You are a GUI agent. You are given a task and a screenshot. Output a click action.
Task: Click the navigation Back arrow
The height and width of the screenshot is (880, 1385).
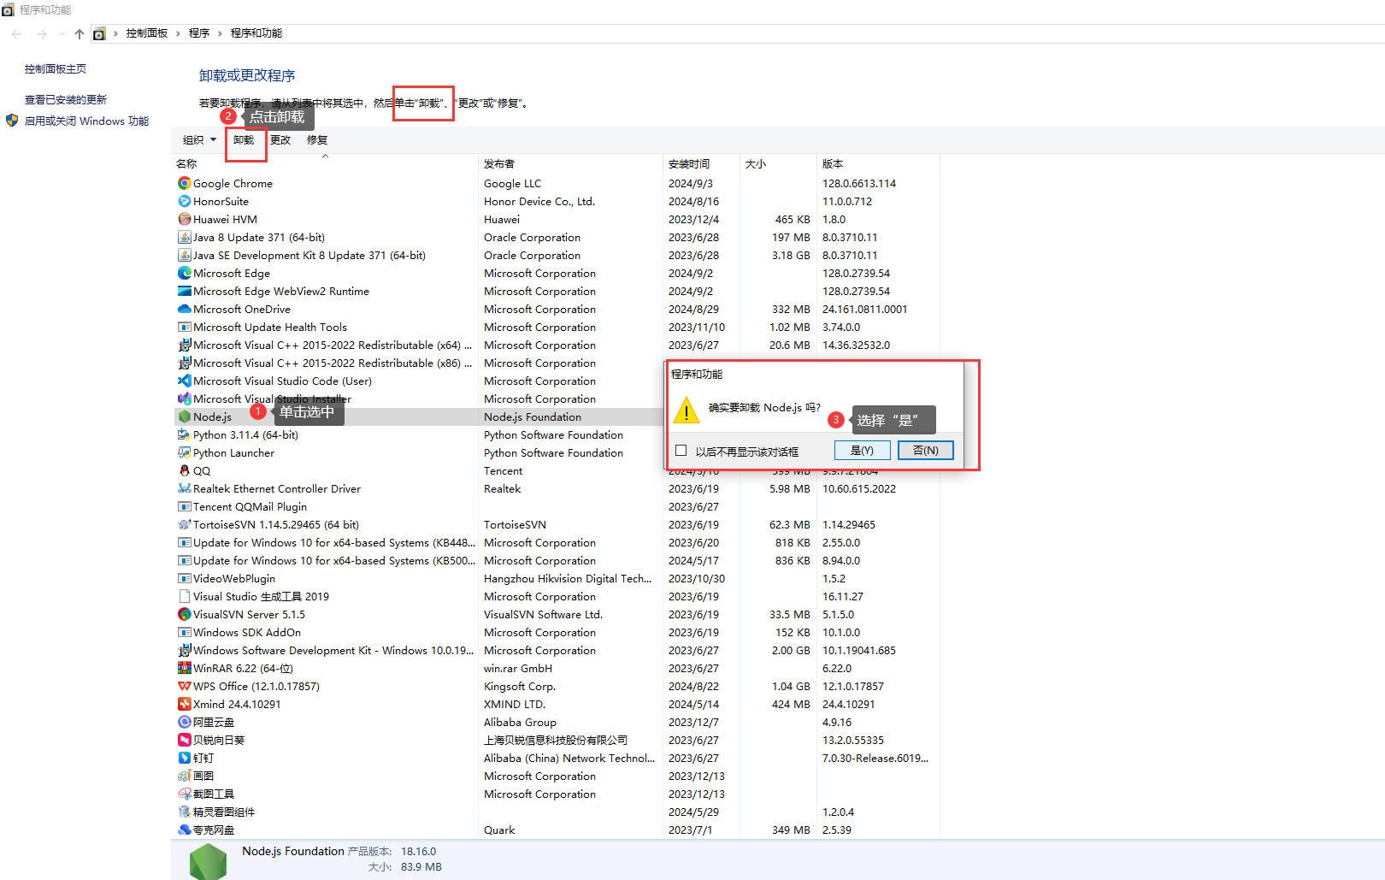click(17, 33)
